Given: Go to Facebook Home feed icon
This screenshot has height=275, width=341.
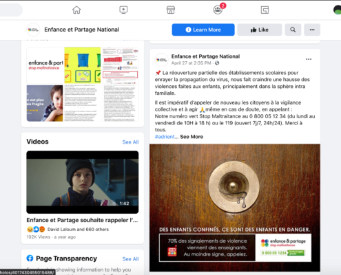Looking at the screenshot, I should point(76,10).
